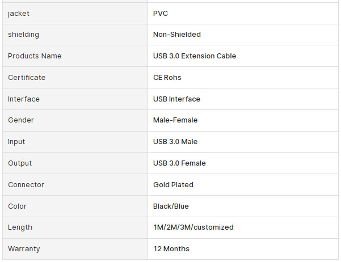The image size is (341, 262).
Task: Click the Products Name label
Action: click(35, 56)
